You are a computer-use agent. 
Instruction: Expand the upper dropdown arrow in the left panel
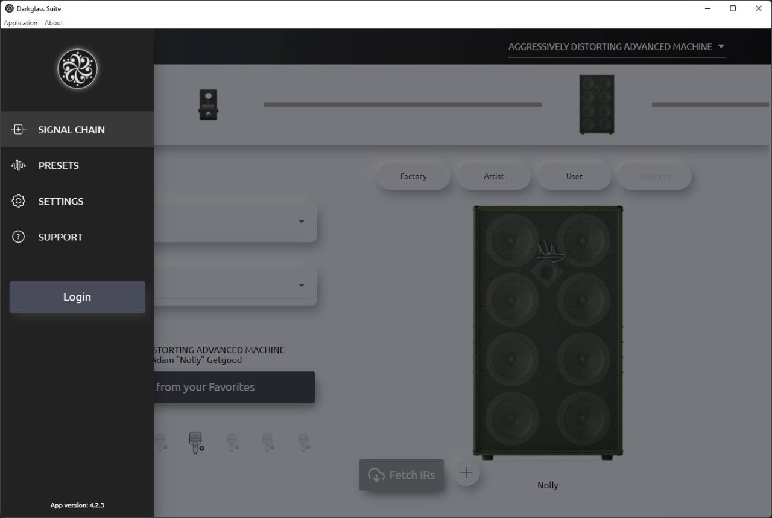[x=302, y=222]
